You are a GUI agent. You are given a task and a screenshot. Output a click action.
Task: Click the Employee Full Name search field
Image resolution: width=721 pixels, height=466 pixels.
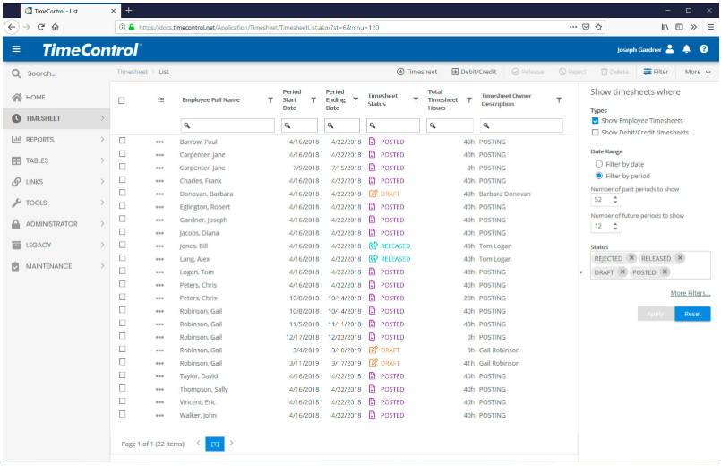tap(227, 125)
